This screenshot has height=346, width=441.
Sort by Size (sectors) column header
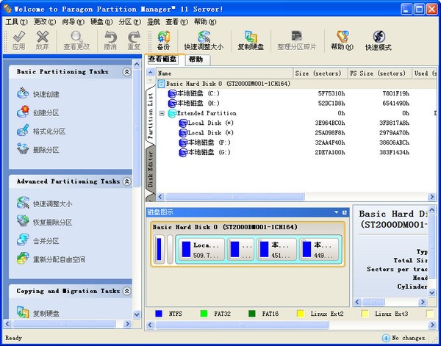pos(321,73)
